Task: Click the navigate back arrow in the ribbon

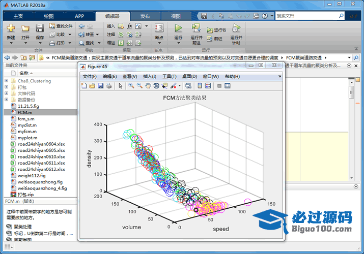Action: (81, 26)
